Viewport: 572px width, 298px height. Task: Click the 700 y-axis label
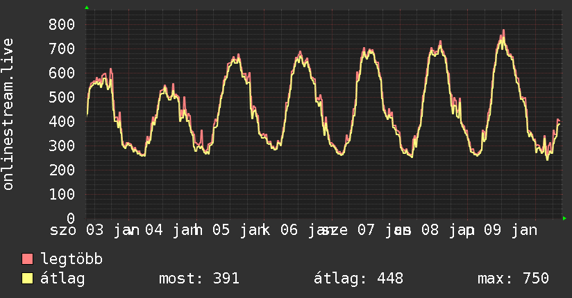[x=62, y=49]
